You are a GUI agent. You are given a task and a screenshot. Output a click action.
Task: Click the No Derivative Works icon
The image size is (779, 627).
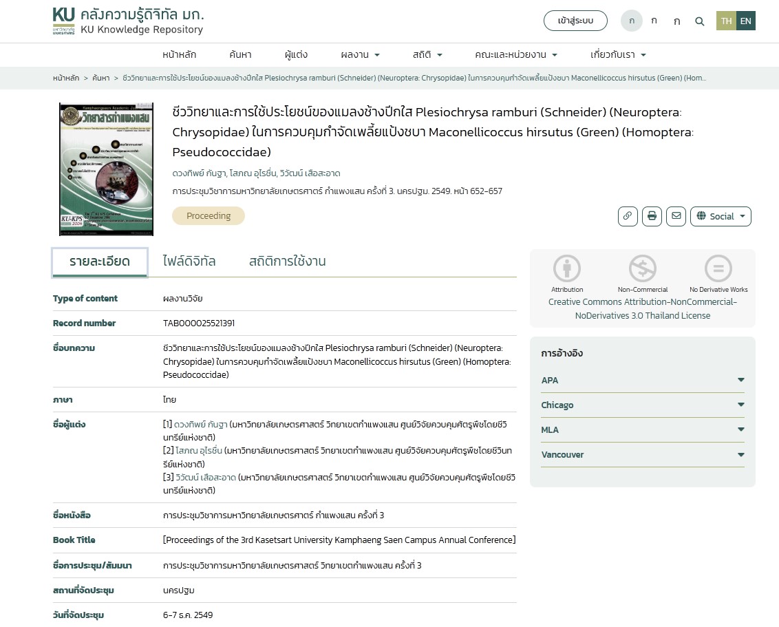718,268
